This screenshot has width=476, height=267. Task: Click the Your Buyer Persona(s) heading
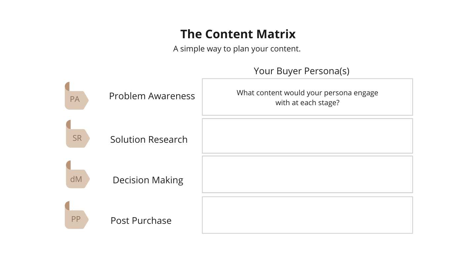click(x=301, y=71)
